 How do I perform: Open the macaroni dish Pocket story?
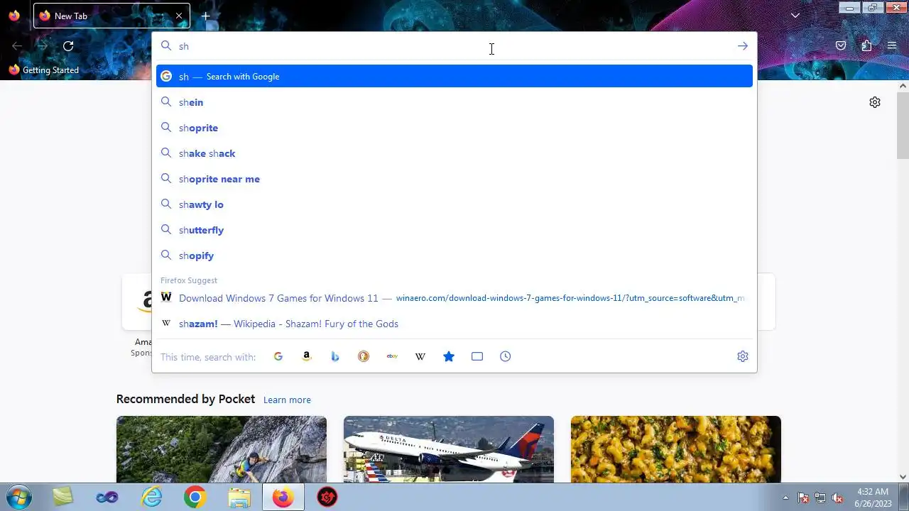(x=676, y=449)
